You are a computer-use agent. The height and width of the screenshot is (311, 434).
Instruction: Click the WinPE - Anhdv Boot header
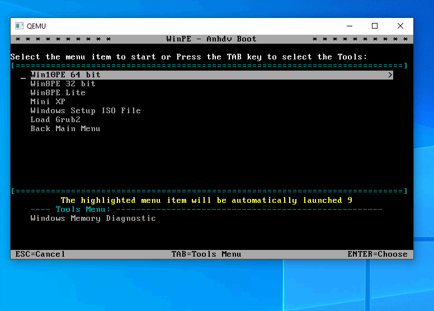coord(211,39)
